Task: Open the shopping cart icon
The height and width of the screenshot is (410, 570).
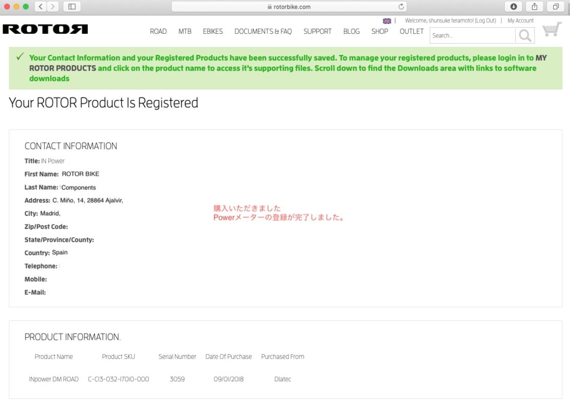Action: click(x=552, y=30)
